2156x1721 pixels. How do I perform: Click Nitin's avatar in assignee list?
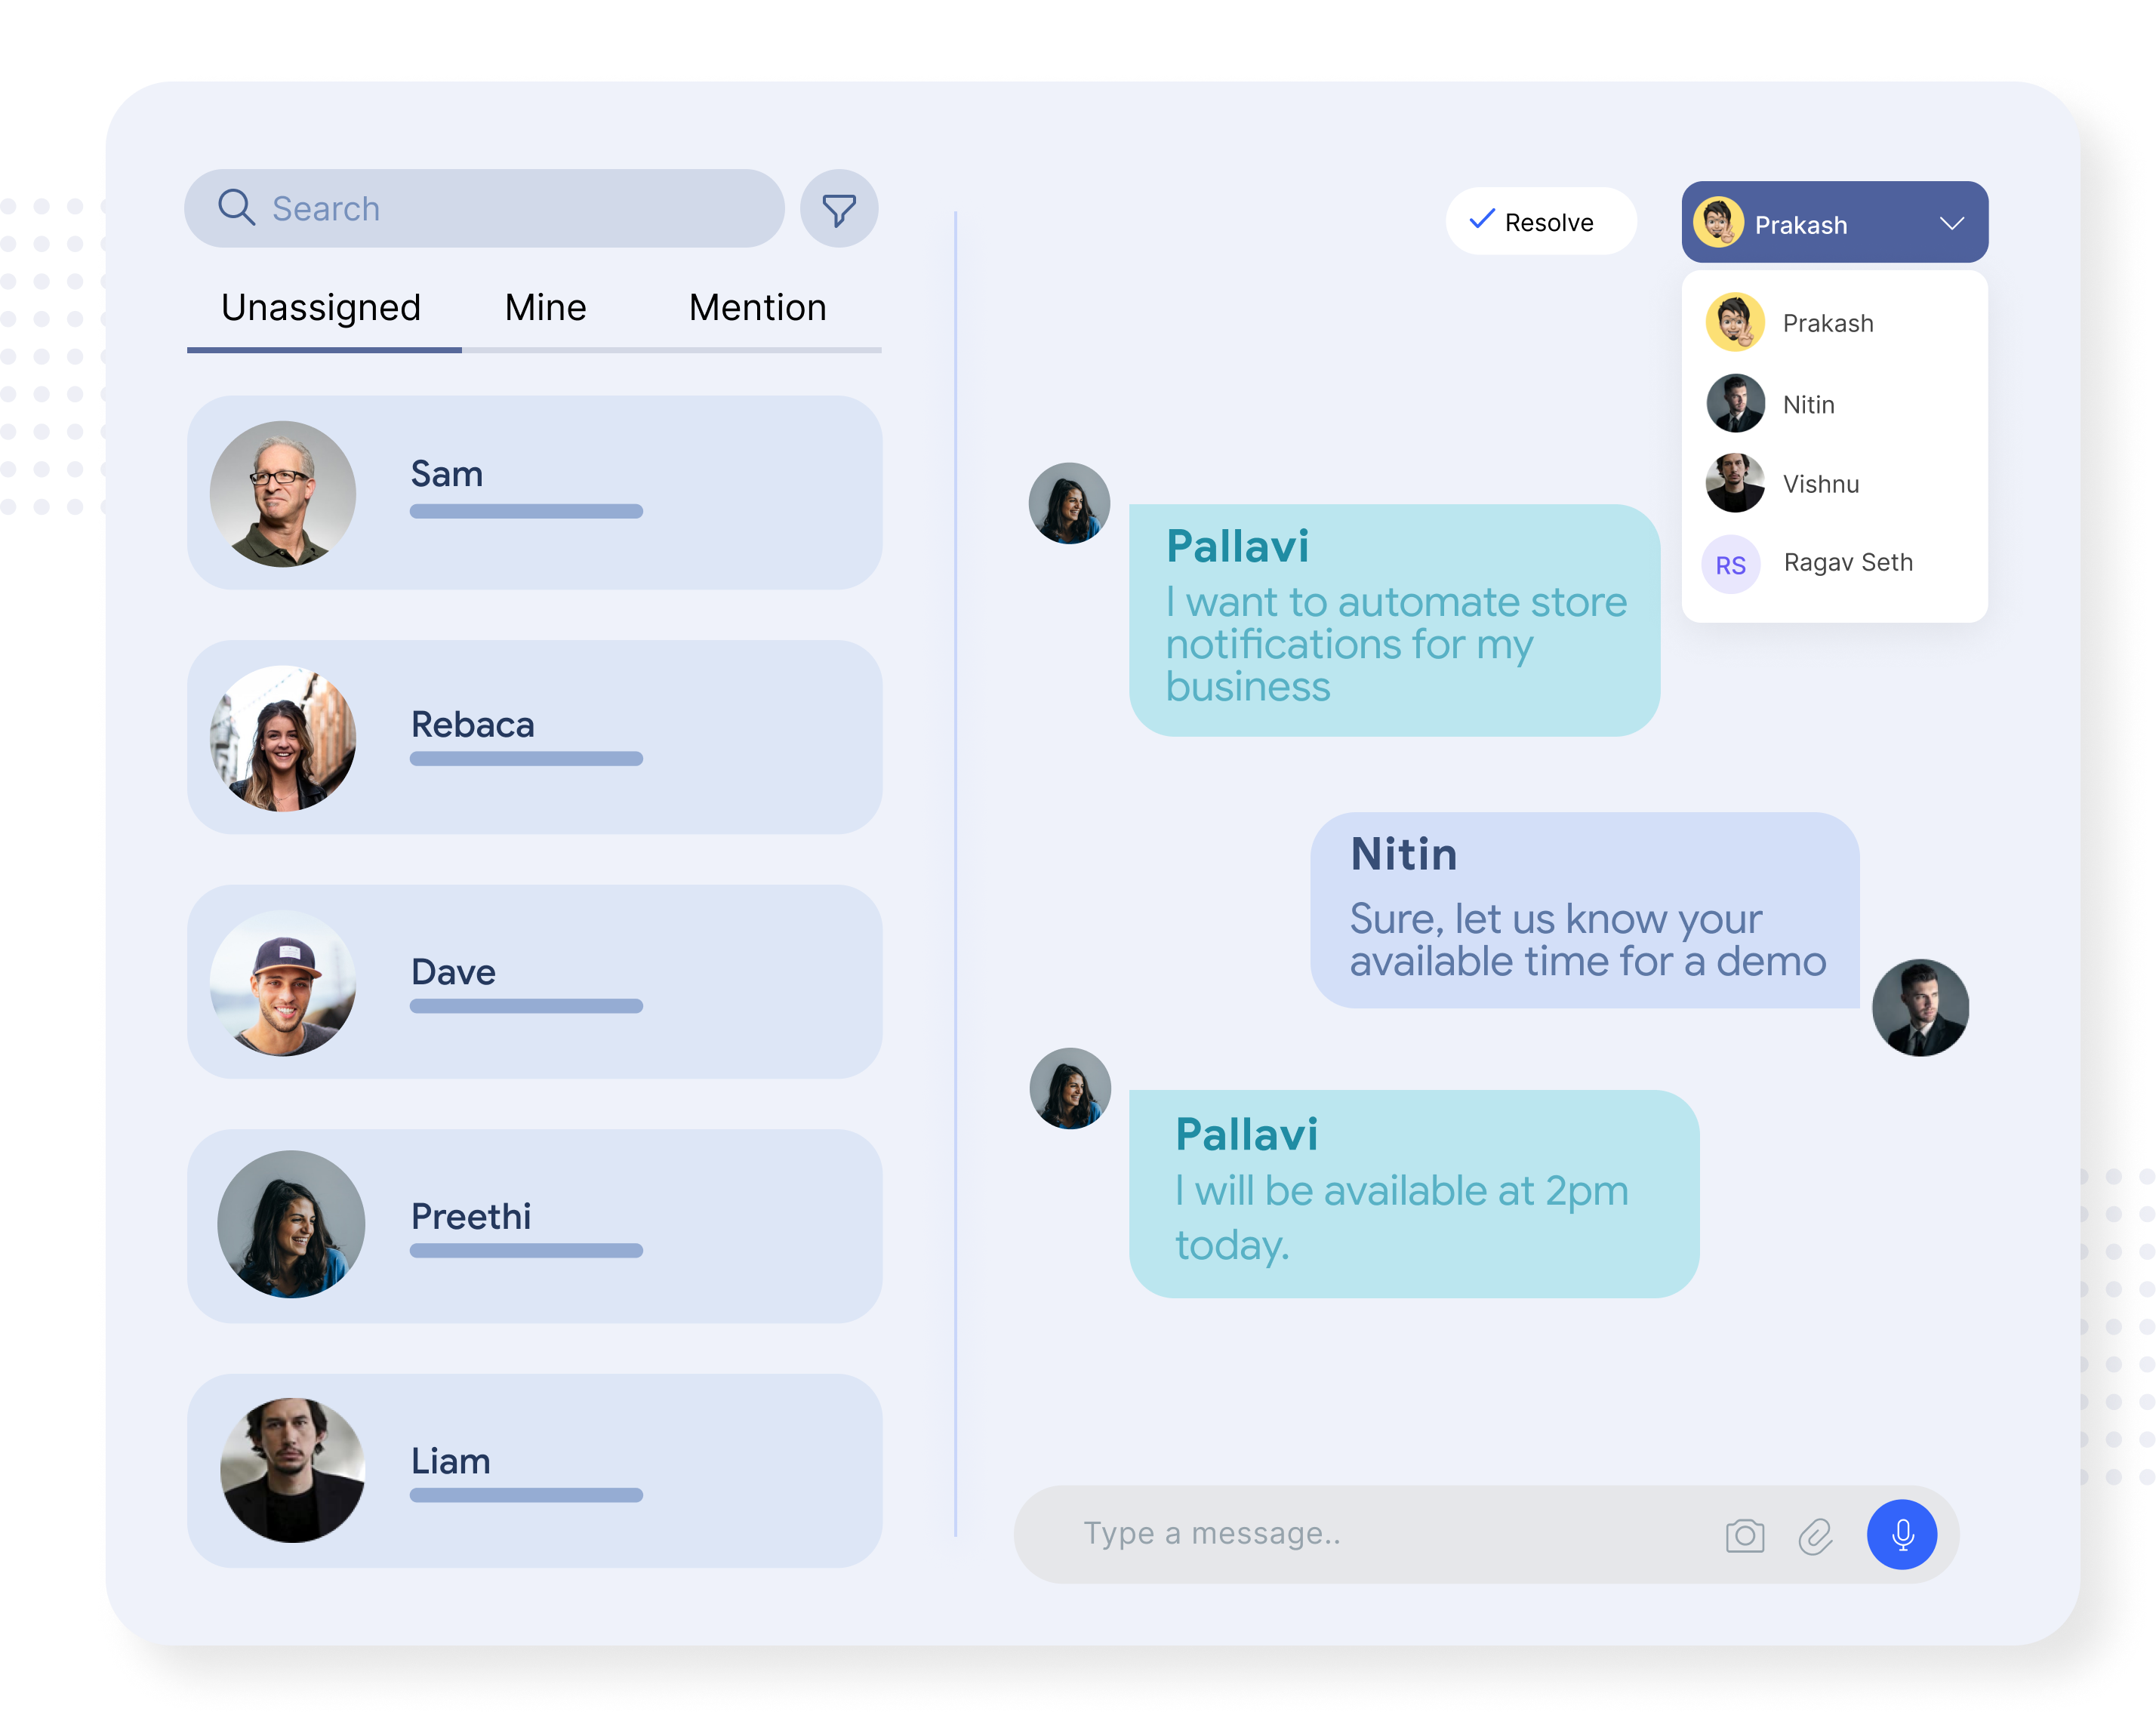pyautogui.click(x=1735, y=403)
